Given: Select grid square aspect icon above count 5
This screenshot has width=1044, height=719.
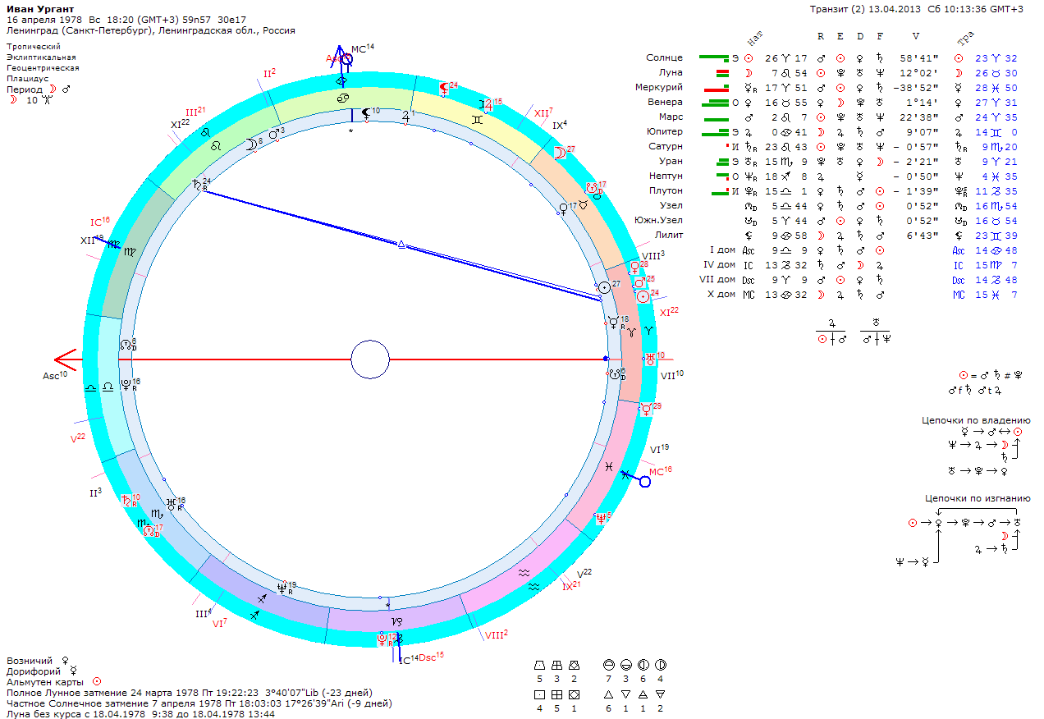Looking at the screenshot, I should [x=556, y=694].
